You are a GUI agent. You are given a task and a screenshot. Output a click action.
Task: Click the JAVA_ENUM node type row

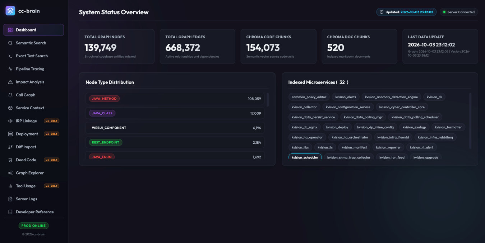(175, 156)
